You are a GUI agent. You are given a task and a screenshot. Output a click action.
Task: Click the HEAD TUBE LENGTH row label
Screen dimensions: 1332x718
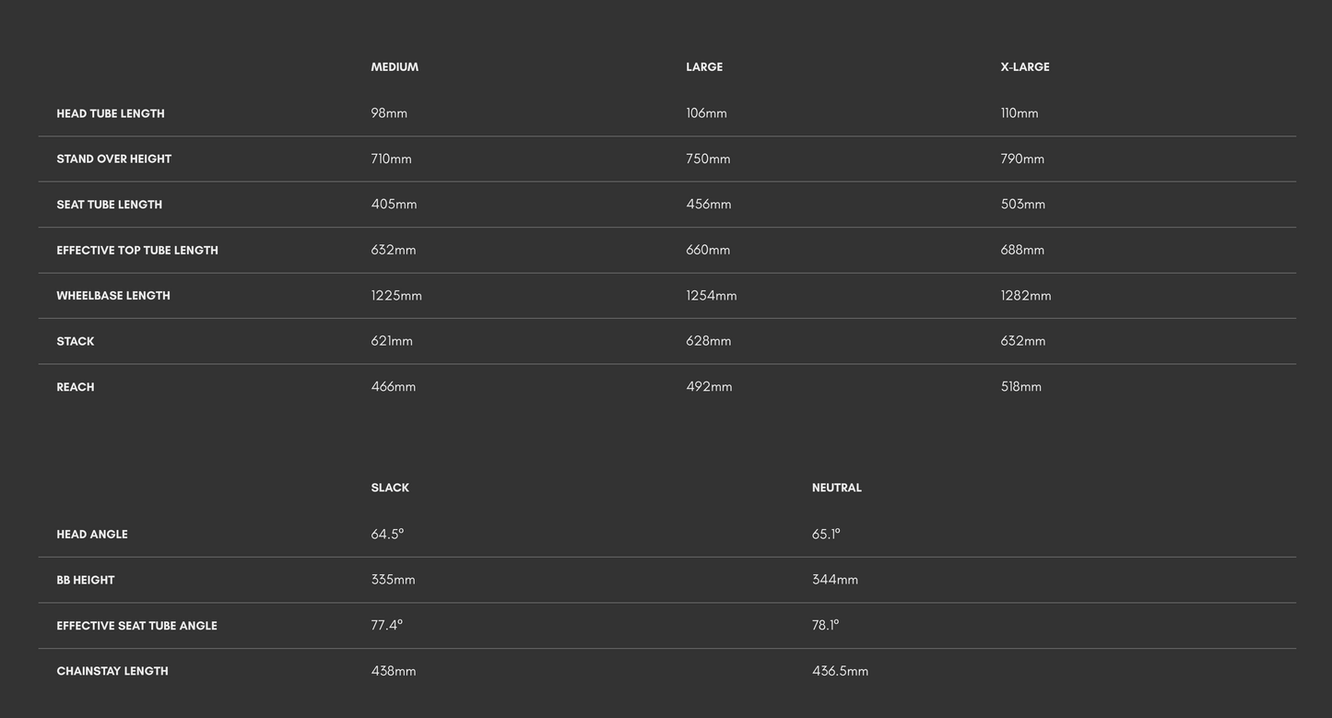[111, 114]
